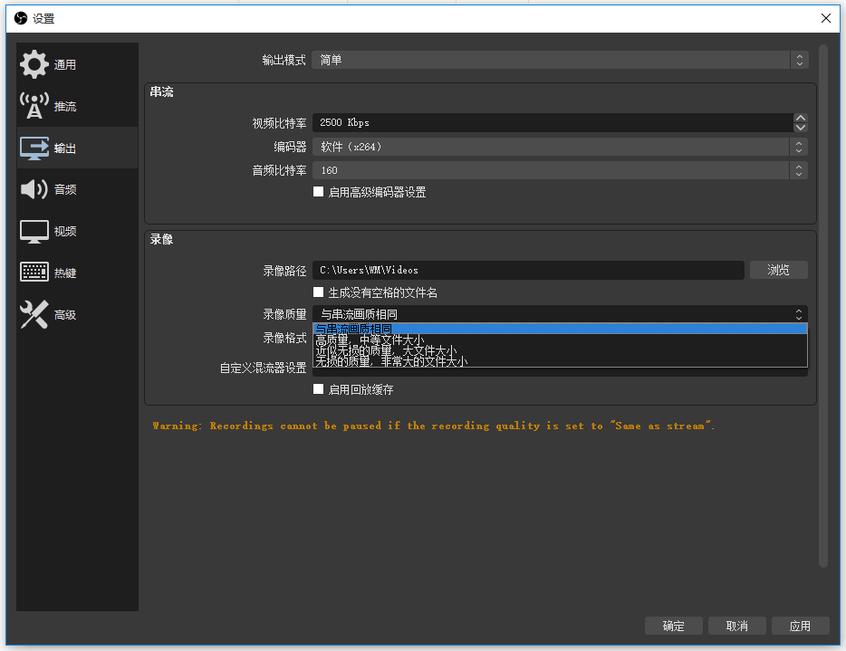Enable the 启用回放缓存 replay buffer checkbox
Screen dimensions: 846x651
click(x=318, y=389)
